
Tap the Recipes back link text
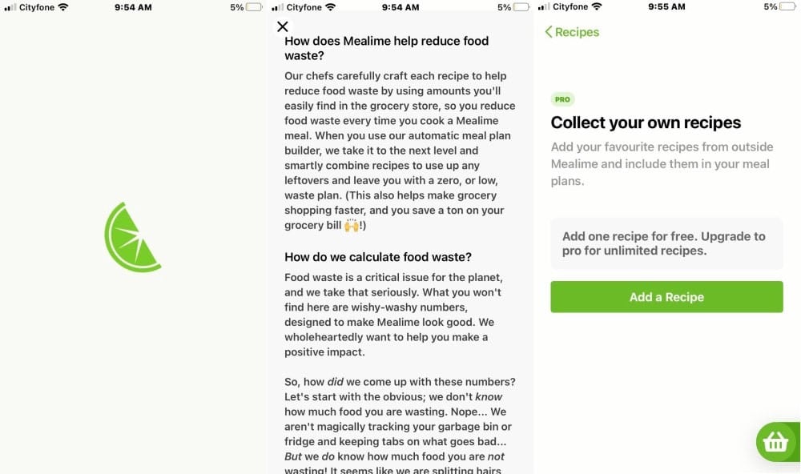577,32
